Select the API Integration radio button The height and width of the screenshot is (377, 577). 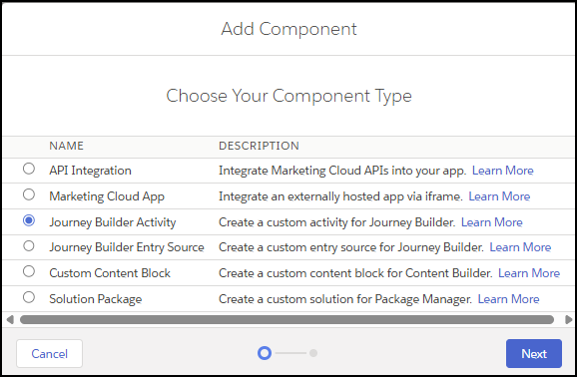tap(29, 169)
